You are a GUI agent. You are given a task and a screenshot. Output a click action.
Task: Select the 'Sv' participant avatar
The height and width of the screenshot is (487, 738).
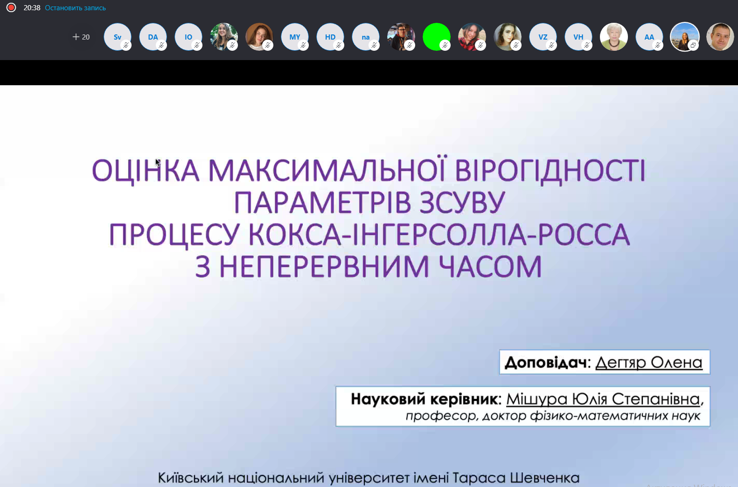coord(117,37)
